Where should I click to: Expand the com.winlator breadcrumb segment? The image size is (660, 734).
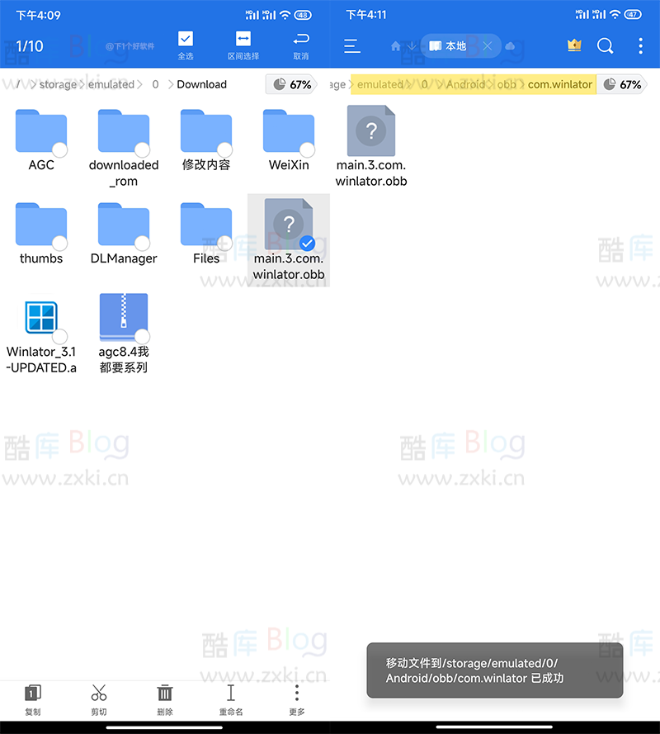pyautogui.click(x=559, y=84)
